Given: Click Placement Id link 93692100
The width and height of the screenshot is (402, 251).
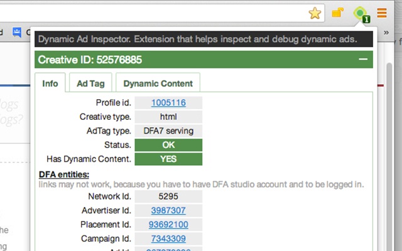Looking at the screenshot, I should tap(168, 225).
